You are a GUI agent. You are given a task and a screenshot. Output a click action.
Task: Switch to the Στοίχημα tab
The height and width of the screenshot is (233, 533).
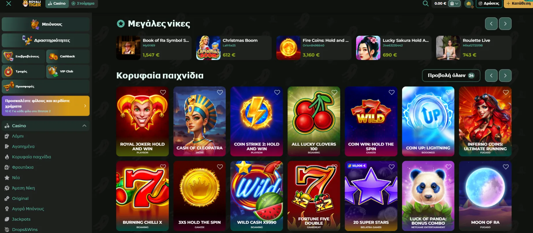83,3
